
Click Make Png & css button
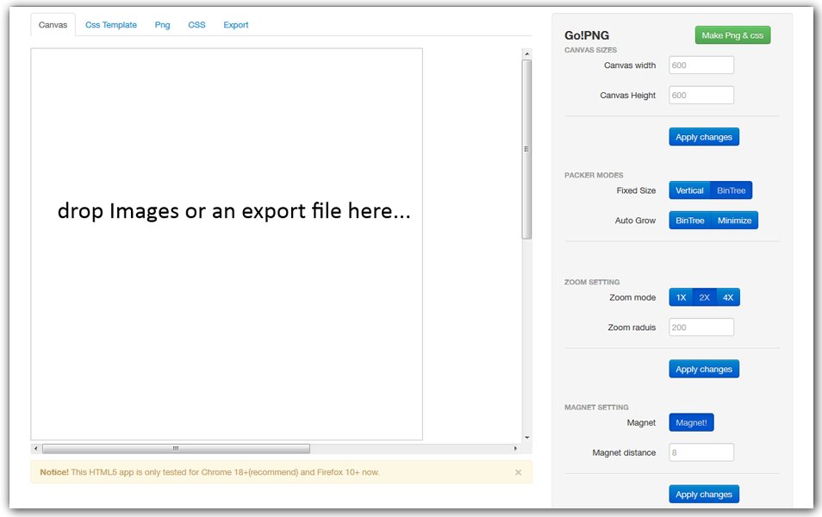pyautogui.click(x=732, y=35)
